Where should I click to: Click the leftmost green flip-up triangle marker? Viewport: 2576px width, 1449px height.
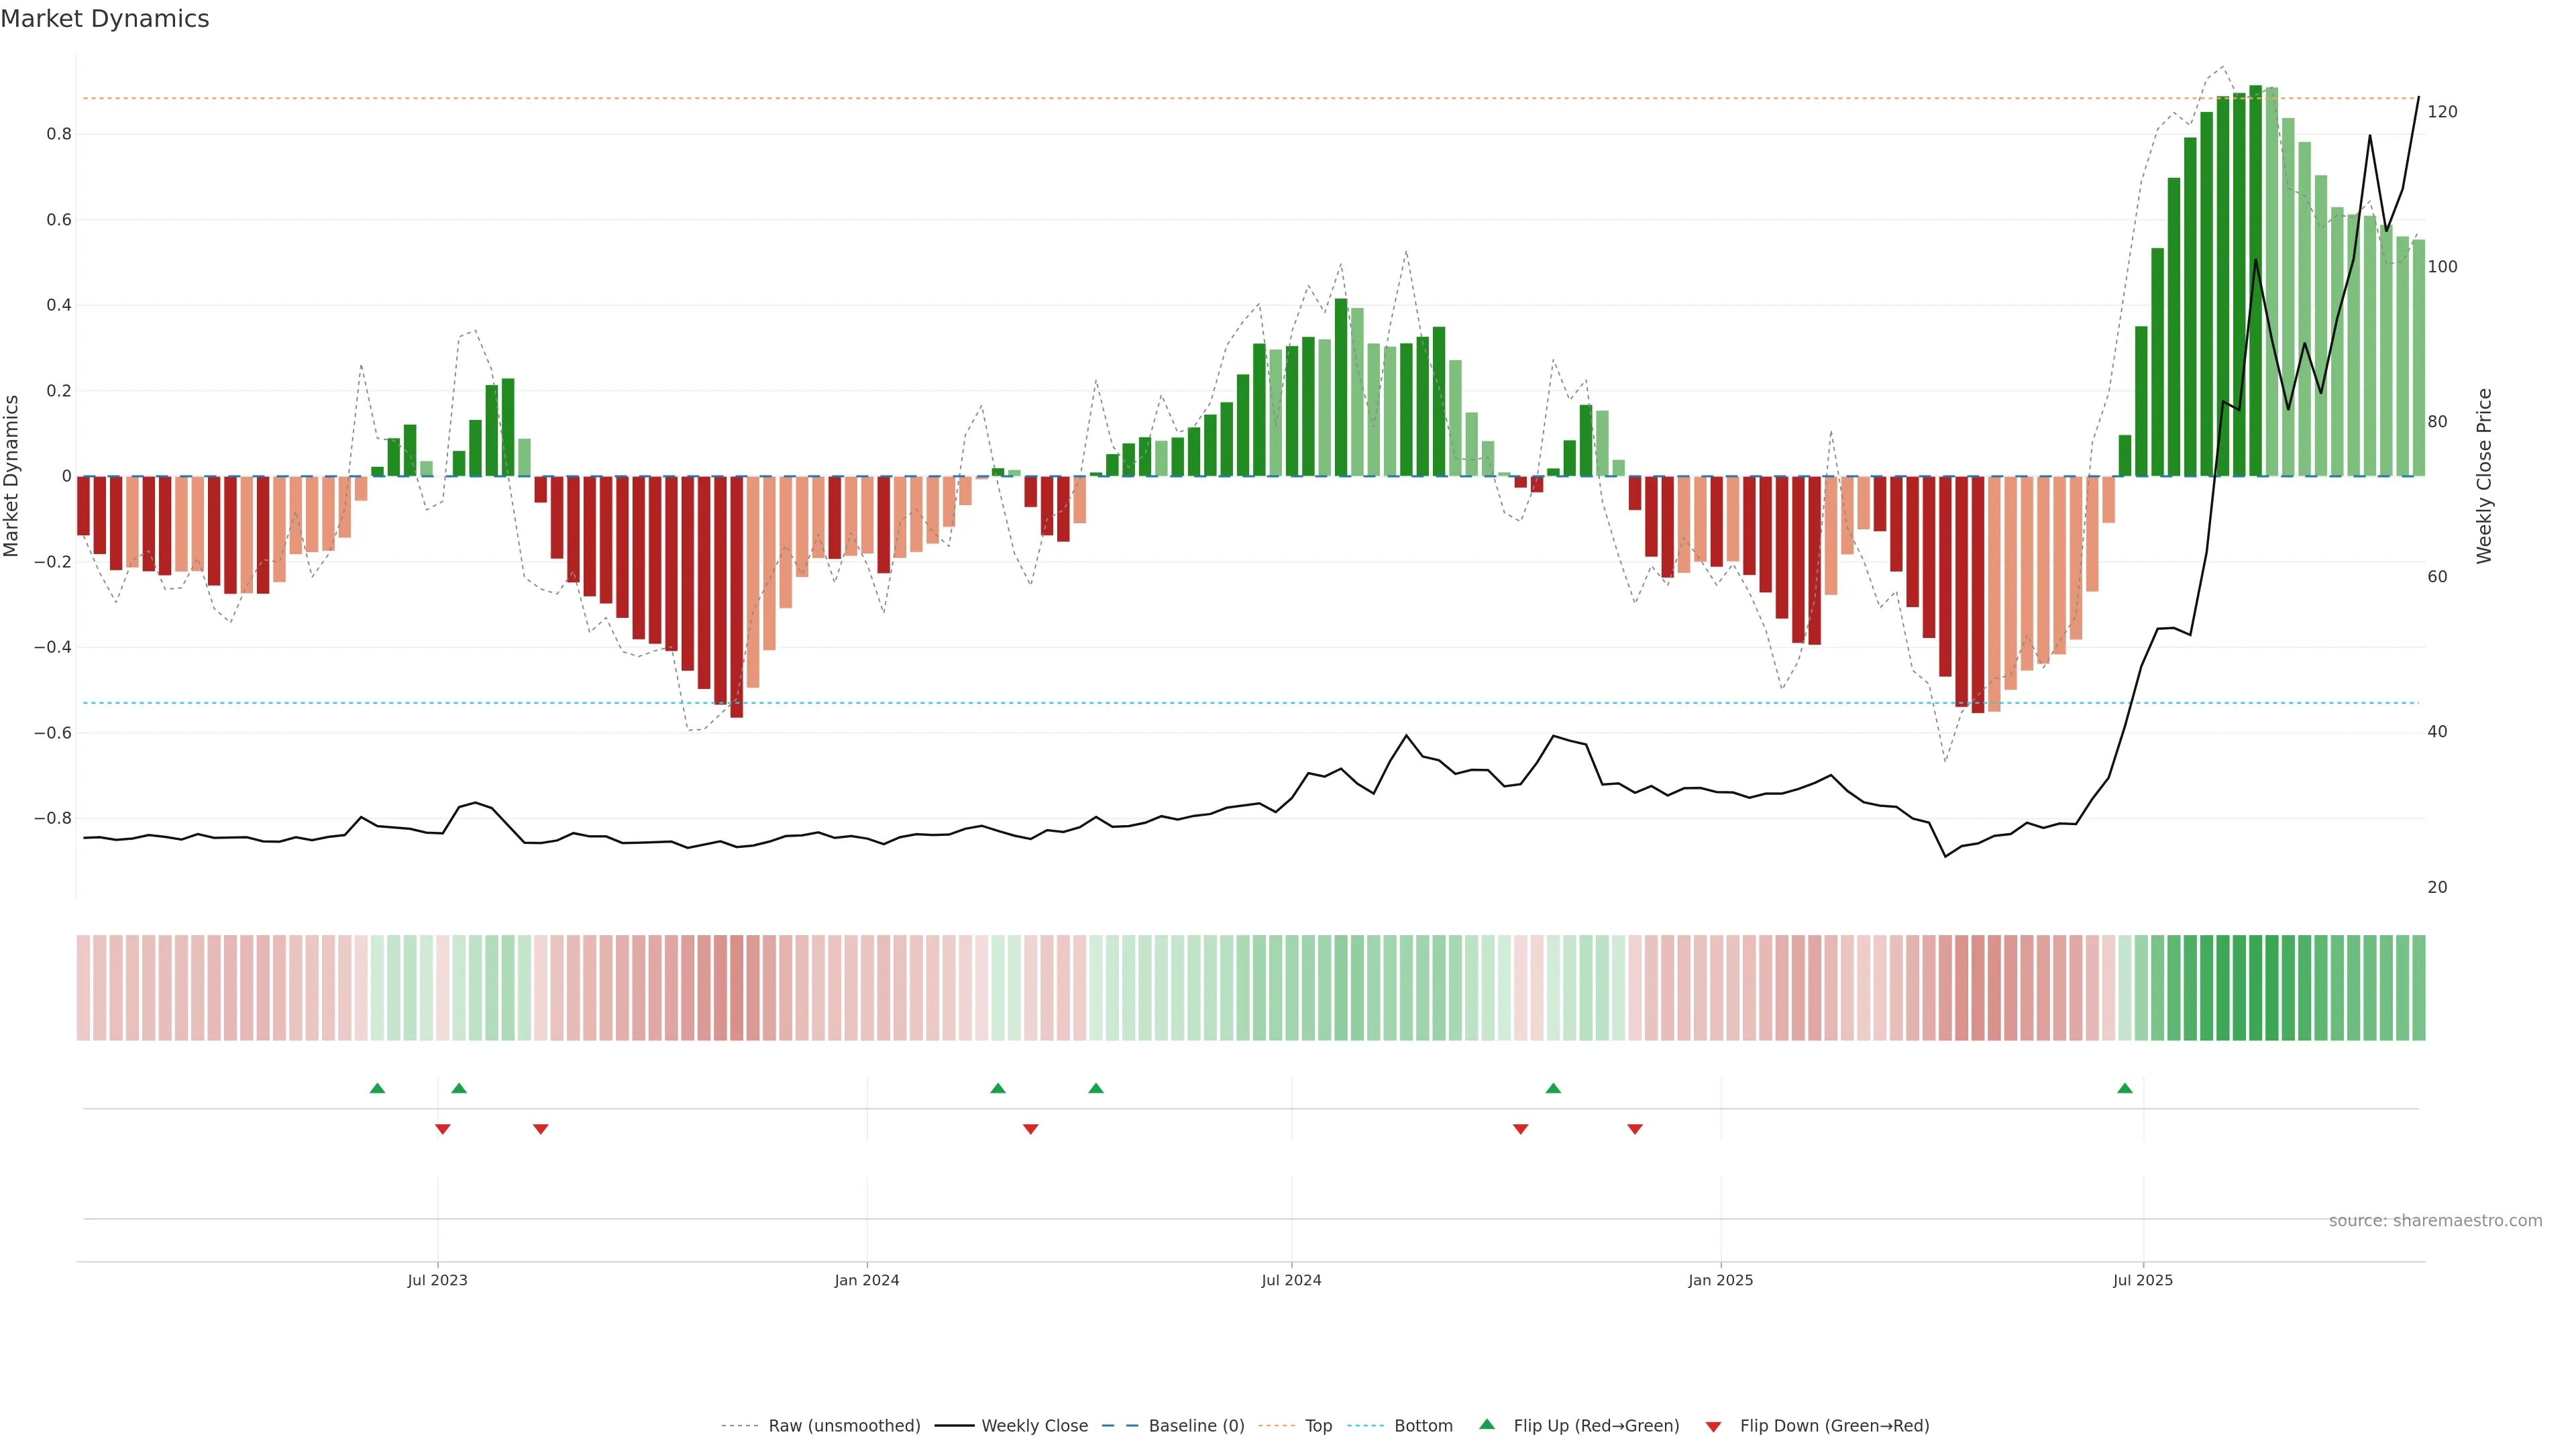coord(377,1088)
